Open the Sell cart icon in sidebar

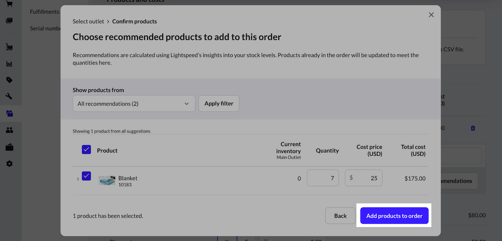coord(9,4)
